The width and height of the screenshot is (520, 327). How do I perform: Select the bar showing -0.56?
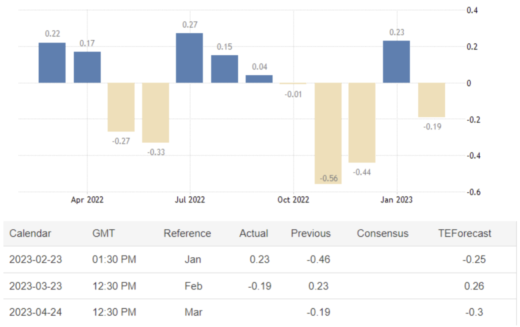click(328, 133)
